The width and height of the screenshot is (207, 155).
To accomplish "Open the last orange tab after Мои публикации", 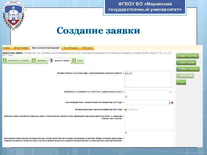I will click(87, 48).
